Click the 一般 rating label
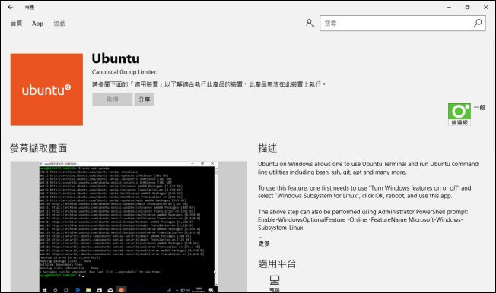This screenshot has width=496, height=293. (x=479, y=107)
